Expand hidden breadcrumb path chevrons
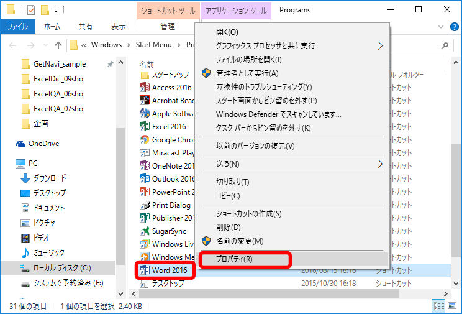The width and height of the screenshot is (462, 314). pyautogui.click(x=84, y=45)
